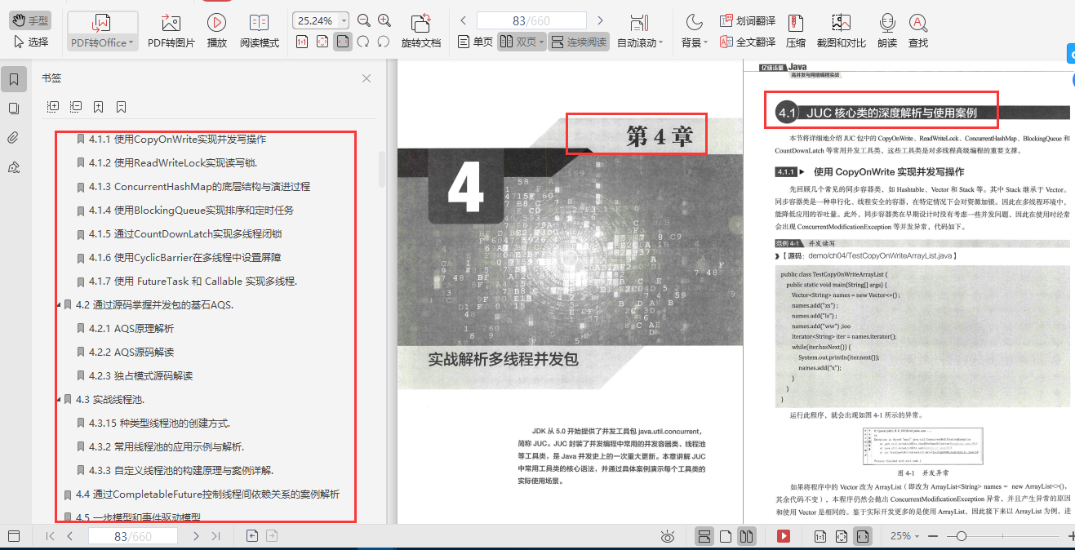Go to previous page in status bar

tap(69, 536)
